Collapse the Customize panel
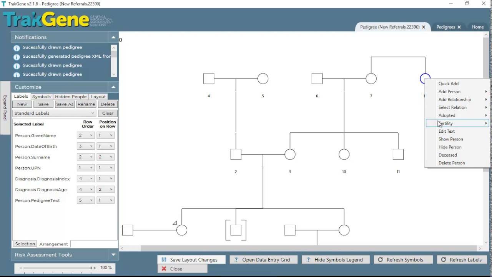Image resolution: width=492 pixels, height=277 pixels. click(x=113, y=87)
